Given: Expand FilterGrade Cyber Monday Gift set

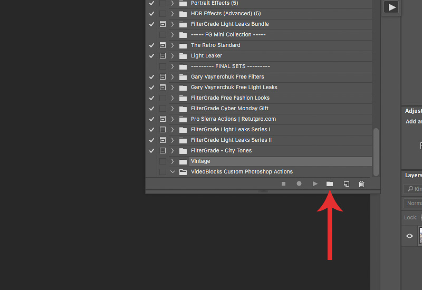Looking at the screenshot, I should pos(172,109).
